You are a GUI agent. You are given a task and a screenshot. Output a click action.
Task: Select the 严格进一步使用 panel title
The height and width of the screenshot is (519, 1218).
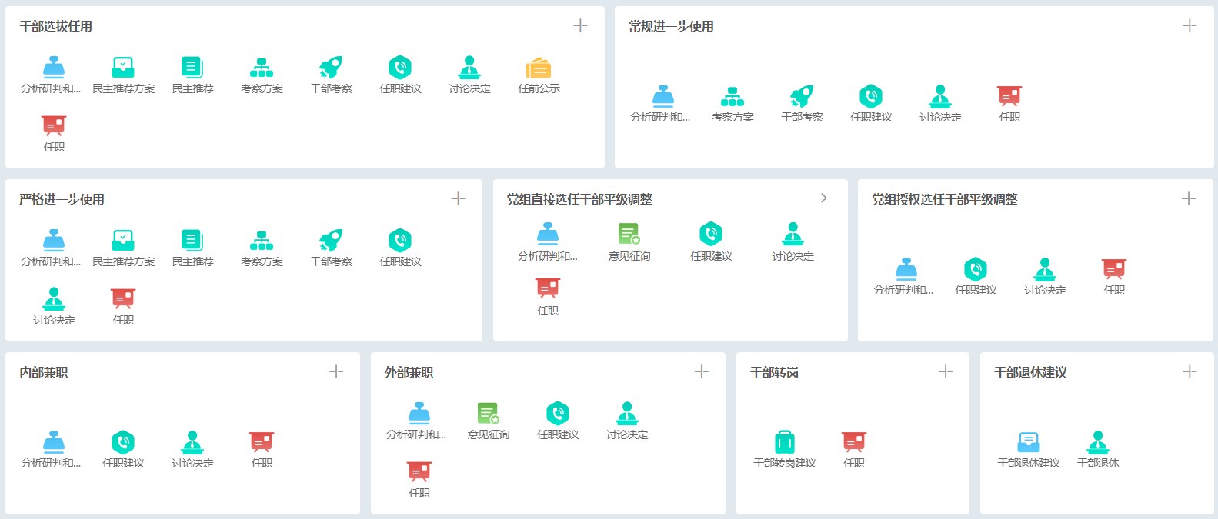pyautogui.click(x=62, y=199)
